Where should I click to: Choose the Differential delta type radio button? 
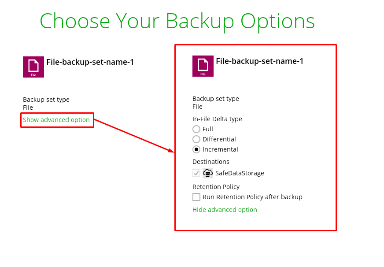tap(196, 139)
